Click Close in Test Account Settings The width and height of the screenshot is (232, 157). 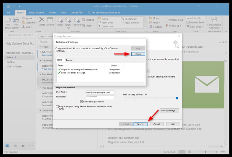click(x=138, y=54)
